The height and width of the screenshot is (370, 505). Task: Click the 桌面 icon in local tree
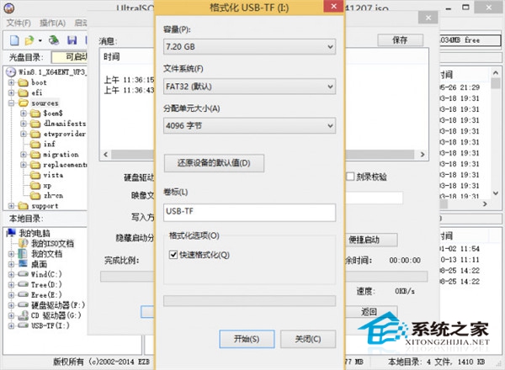point(23,264)
